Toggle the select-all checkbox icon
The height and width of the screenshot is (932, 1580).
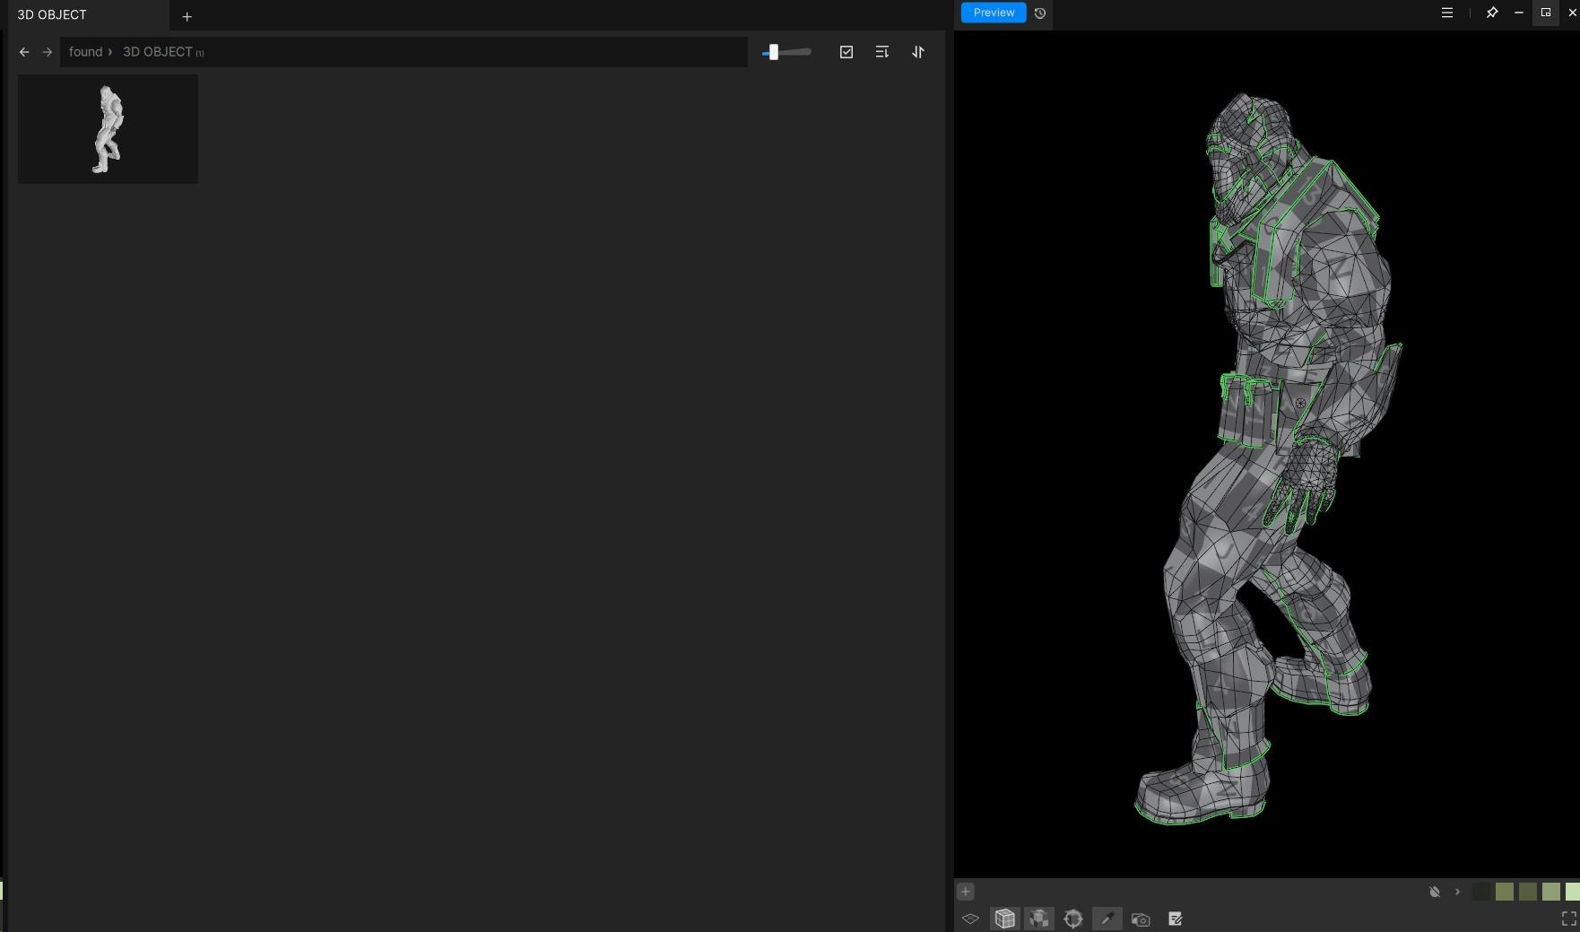click(x=846, y=52)
